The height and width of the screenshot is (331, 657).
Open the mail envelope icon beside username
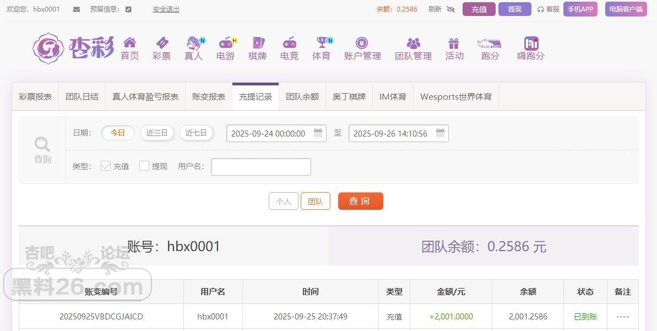(x=76, y=9)
